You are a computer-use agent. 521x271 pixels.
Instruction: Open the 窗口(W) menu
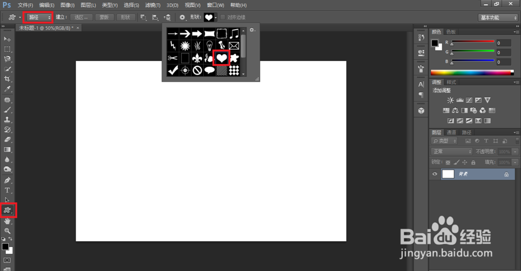pos(215,5)
